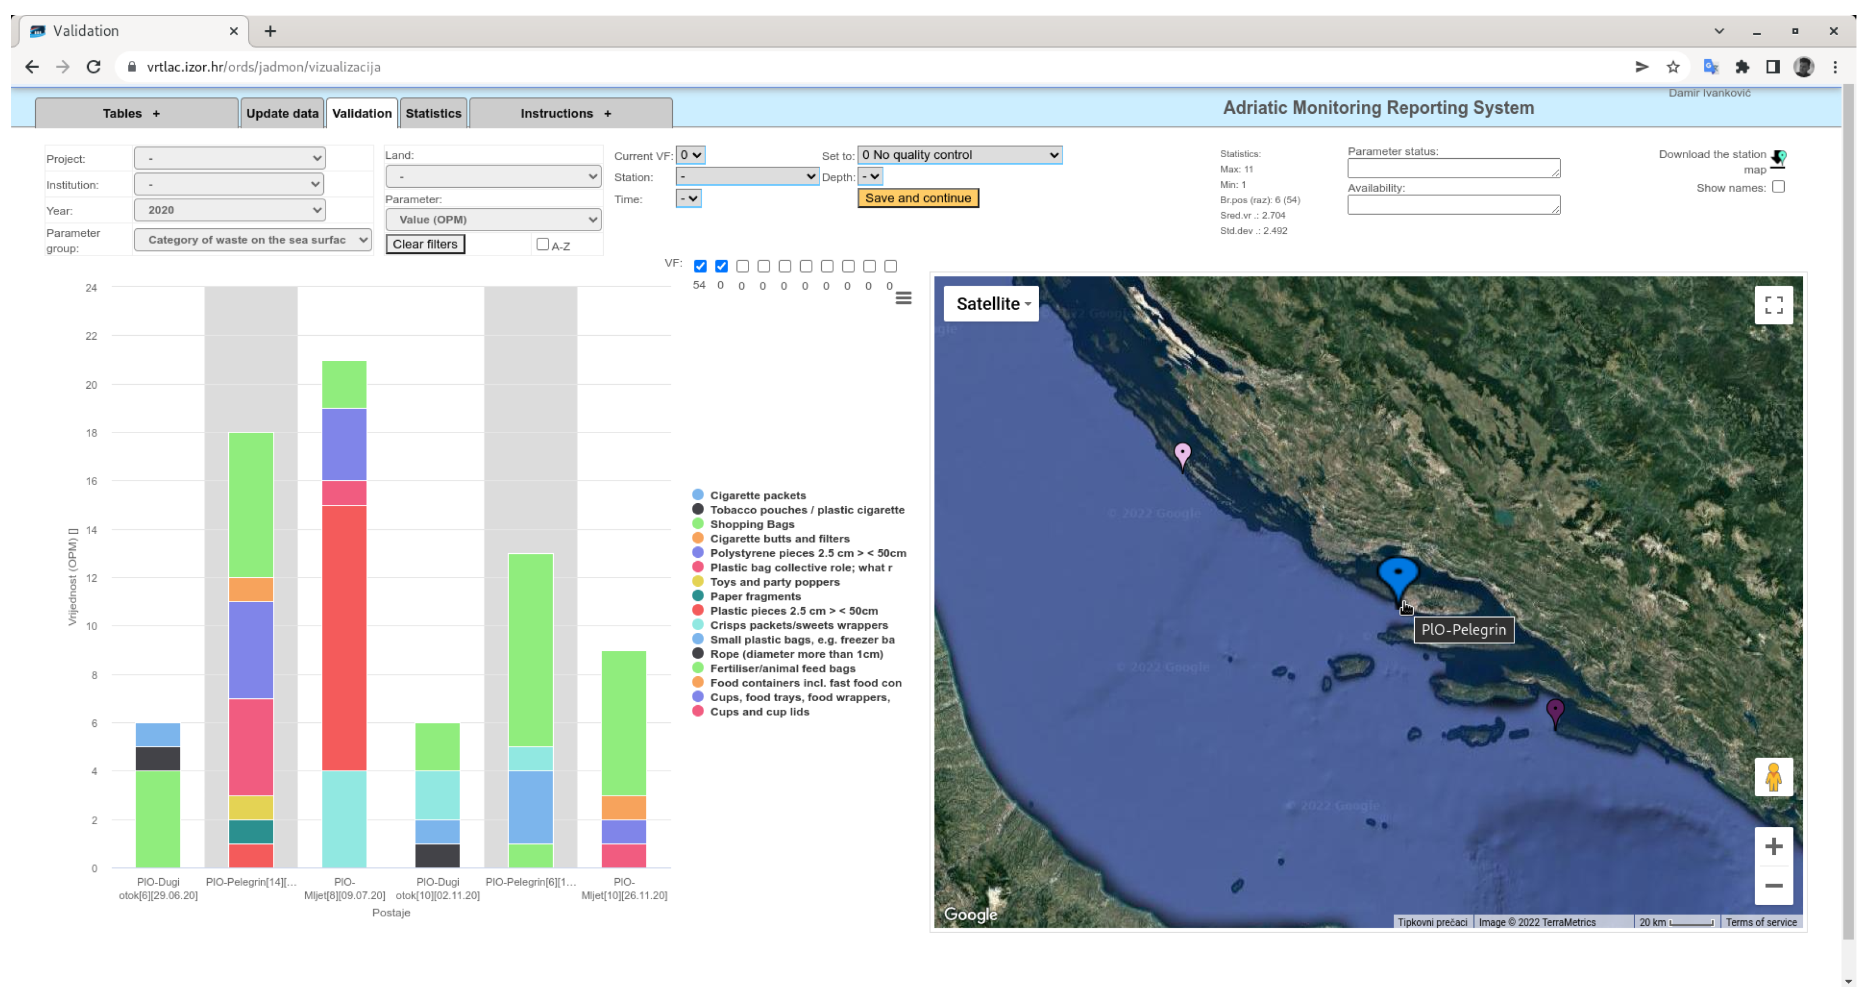Expand the Satellite map type dropdown
Screen dimensions: 1869x1000
click(x=990, y=304)
